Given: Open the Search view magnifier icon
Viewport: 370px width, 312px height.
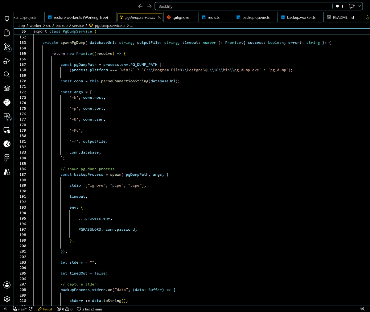Looking at the screenshot, I should [7, 75].
